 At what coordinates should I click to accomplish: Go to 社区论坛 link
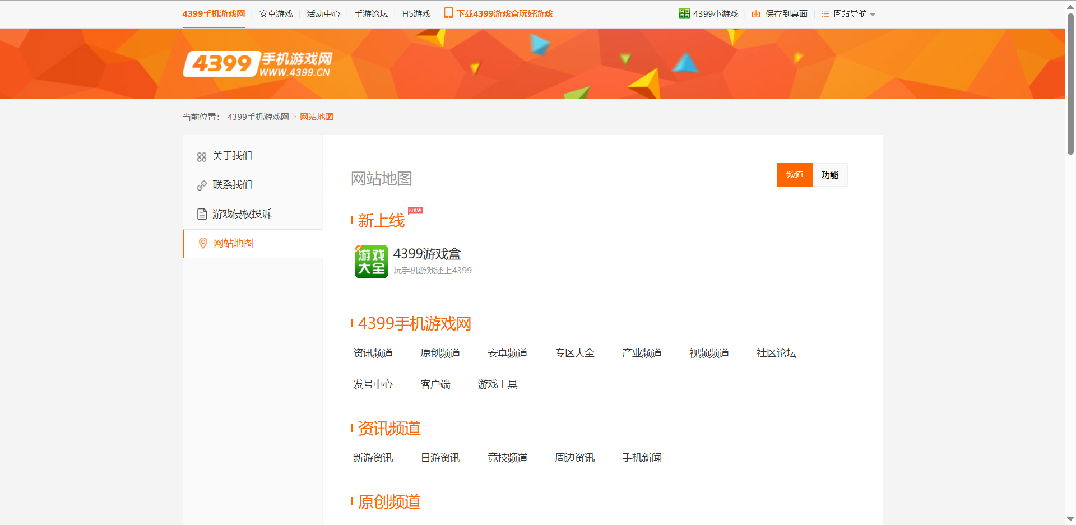777,353
